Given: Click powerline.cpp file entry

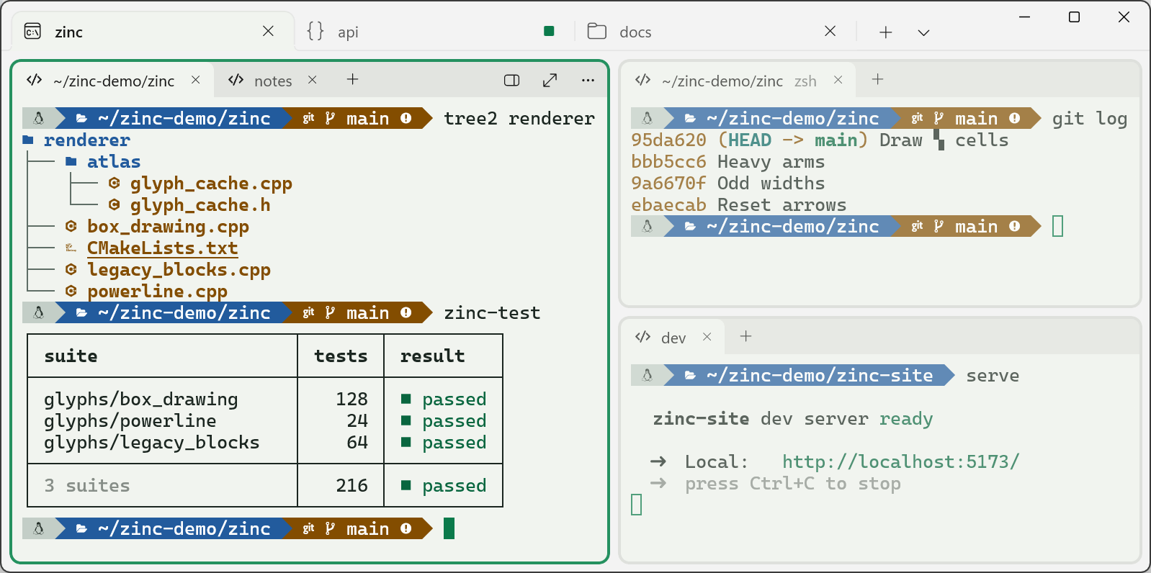Looking at the screenshot, I should (157, 292).
